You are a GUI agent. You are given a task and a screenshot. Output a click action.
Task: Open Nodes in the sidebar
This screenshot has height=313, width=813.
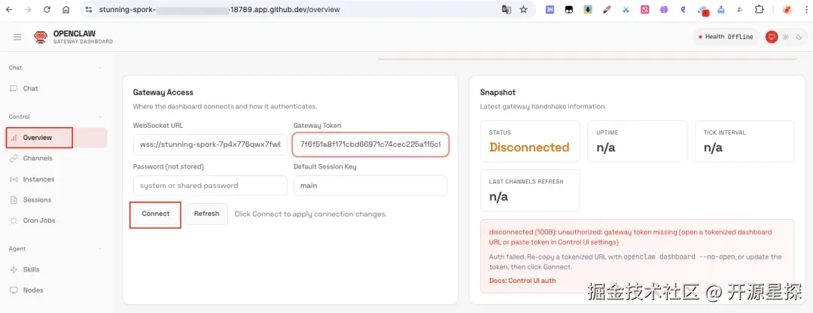pyautogui.click(x=33, y=290)
